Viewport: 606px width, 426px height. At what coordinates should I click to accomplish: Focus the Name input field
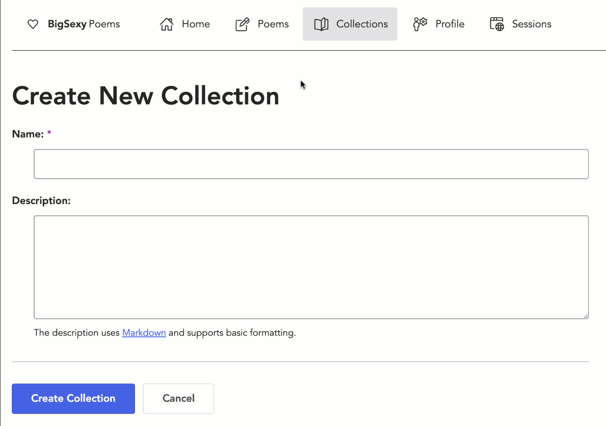click(311, 164)
